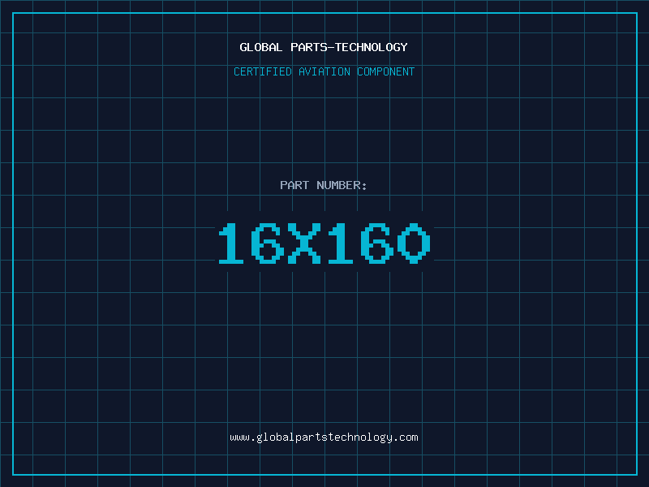Select the part number 16X160
Screen dimensions: 649x487
324,243
